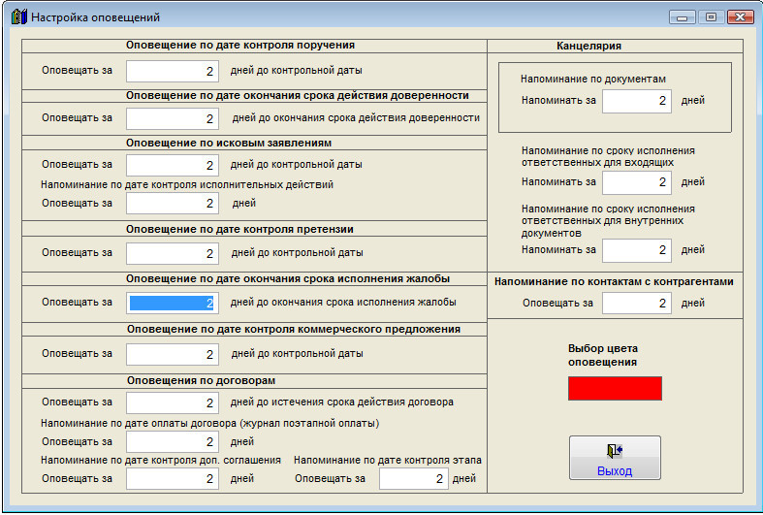763x515 pixels.
Task: Maximize the Настройка оповещений window
Action: [711, 17]
